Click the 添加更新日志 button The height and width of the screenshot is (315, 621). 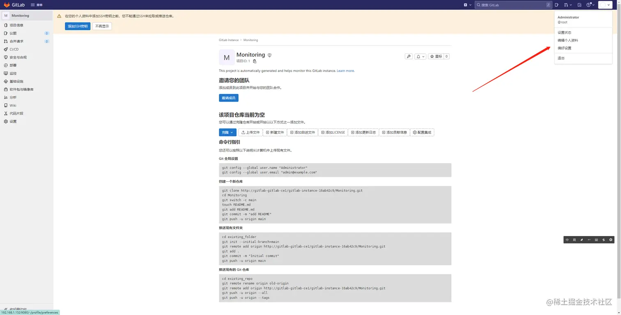click(x=363, y=132)
